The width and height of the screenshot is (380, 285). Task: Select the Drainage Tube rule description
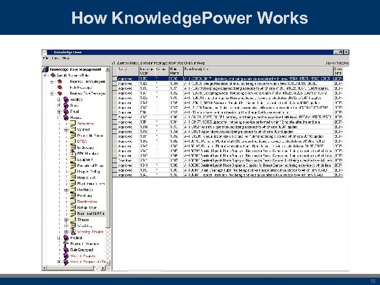click(258, 170)
